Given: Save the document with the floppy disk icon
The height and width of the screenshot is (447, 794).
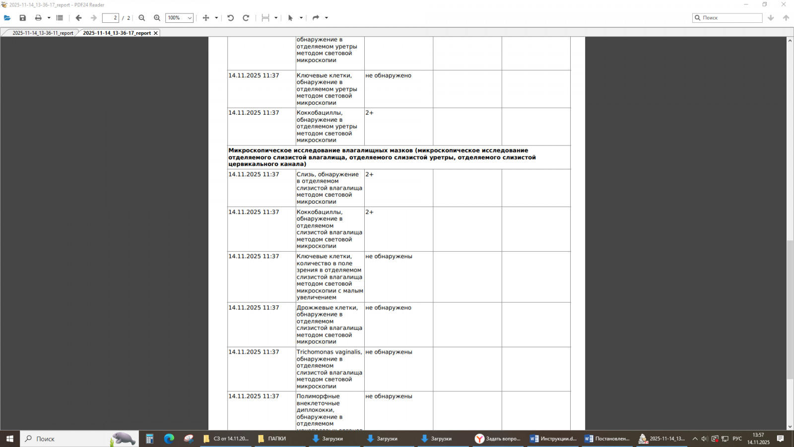Looking at the screenshot, I should (23, 18).
